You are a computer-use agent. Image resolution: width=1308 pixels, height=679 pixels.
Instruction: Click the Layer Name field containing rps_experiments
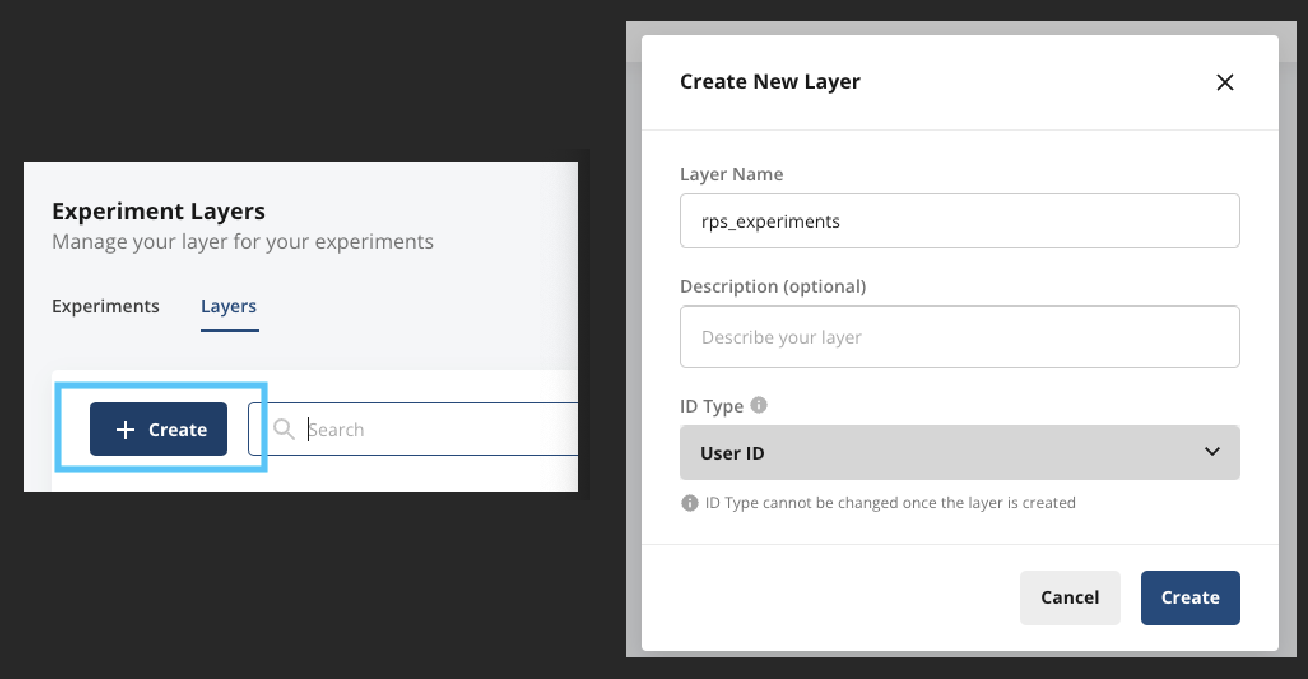click(x=959, y=221)
